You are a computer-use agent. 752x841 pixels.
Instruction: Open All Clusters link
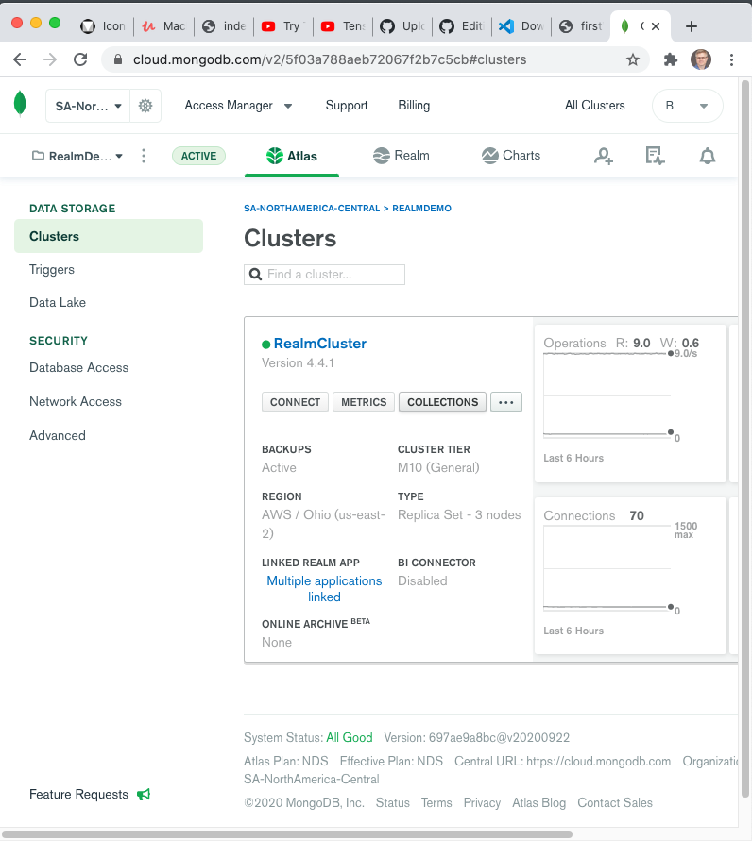pyautogui.click(x=595, y=106)
